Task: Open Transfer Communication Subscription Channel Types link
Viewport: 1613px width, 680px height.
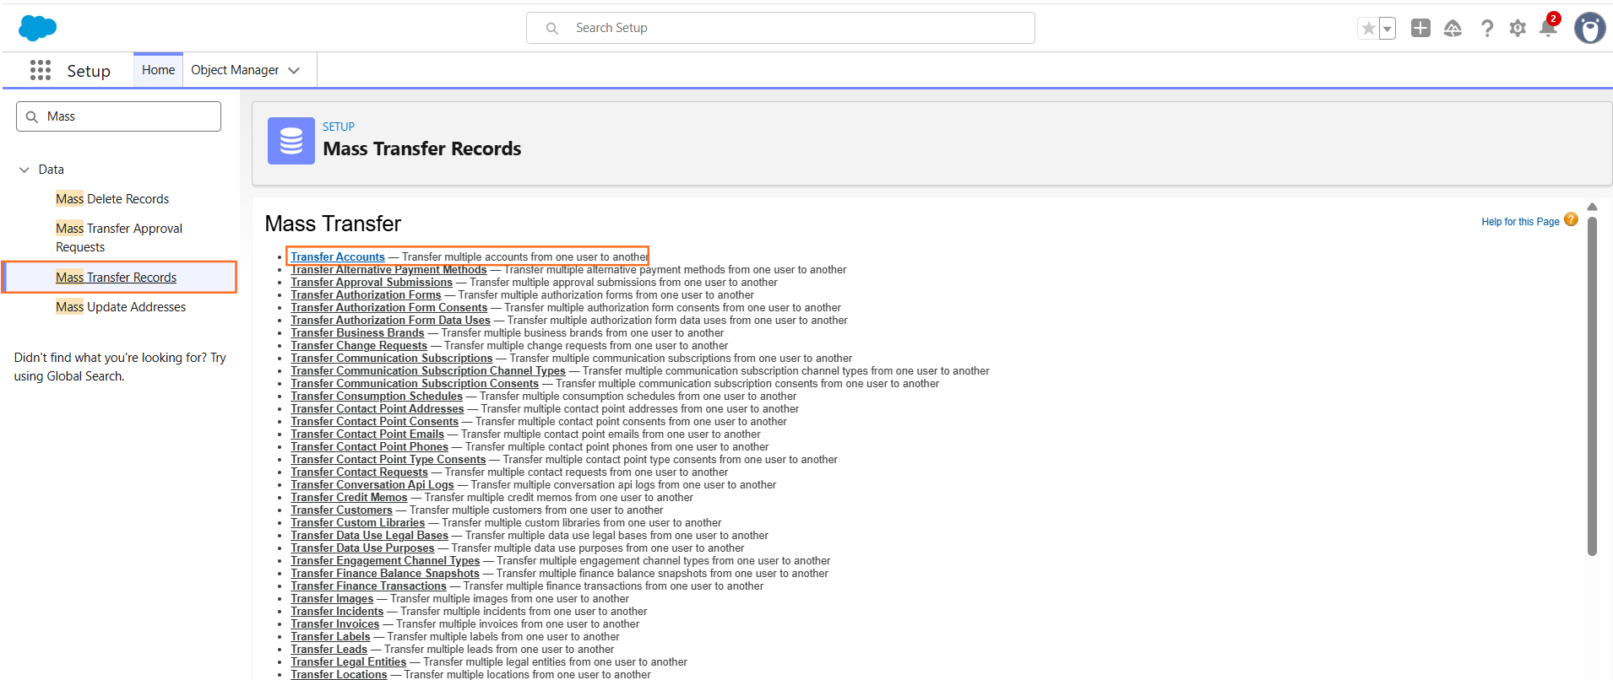Action: click(428, 371)
